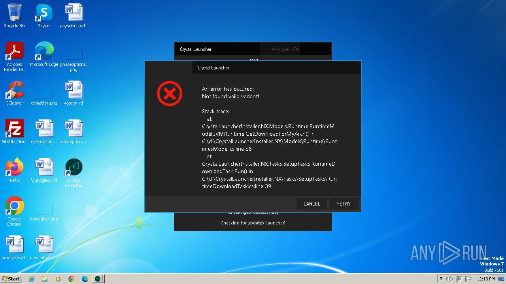
Task: Select the description... document icon
Action: [74, 132]
